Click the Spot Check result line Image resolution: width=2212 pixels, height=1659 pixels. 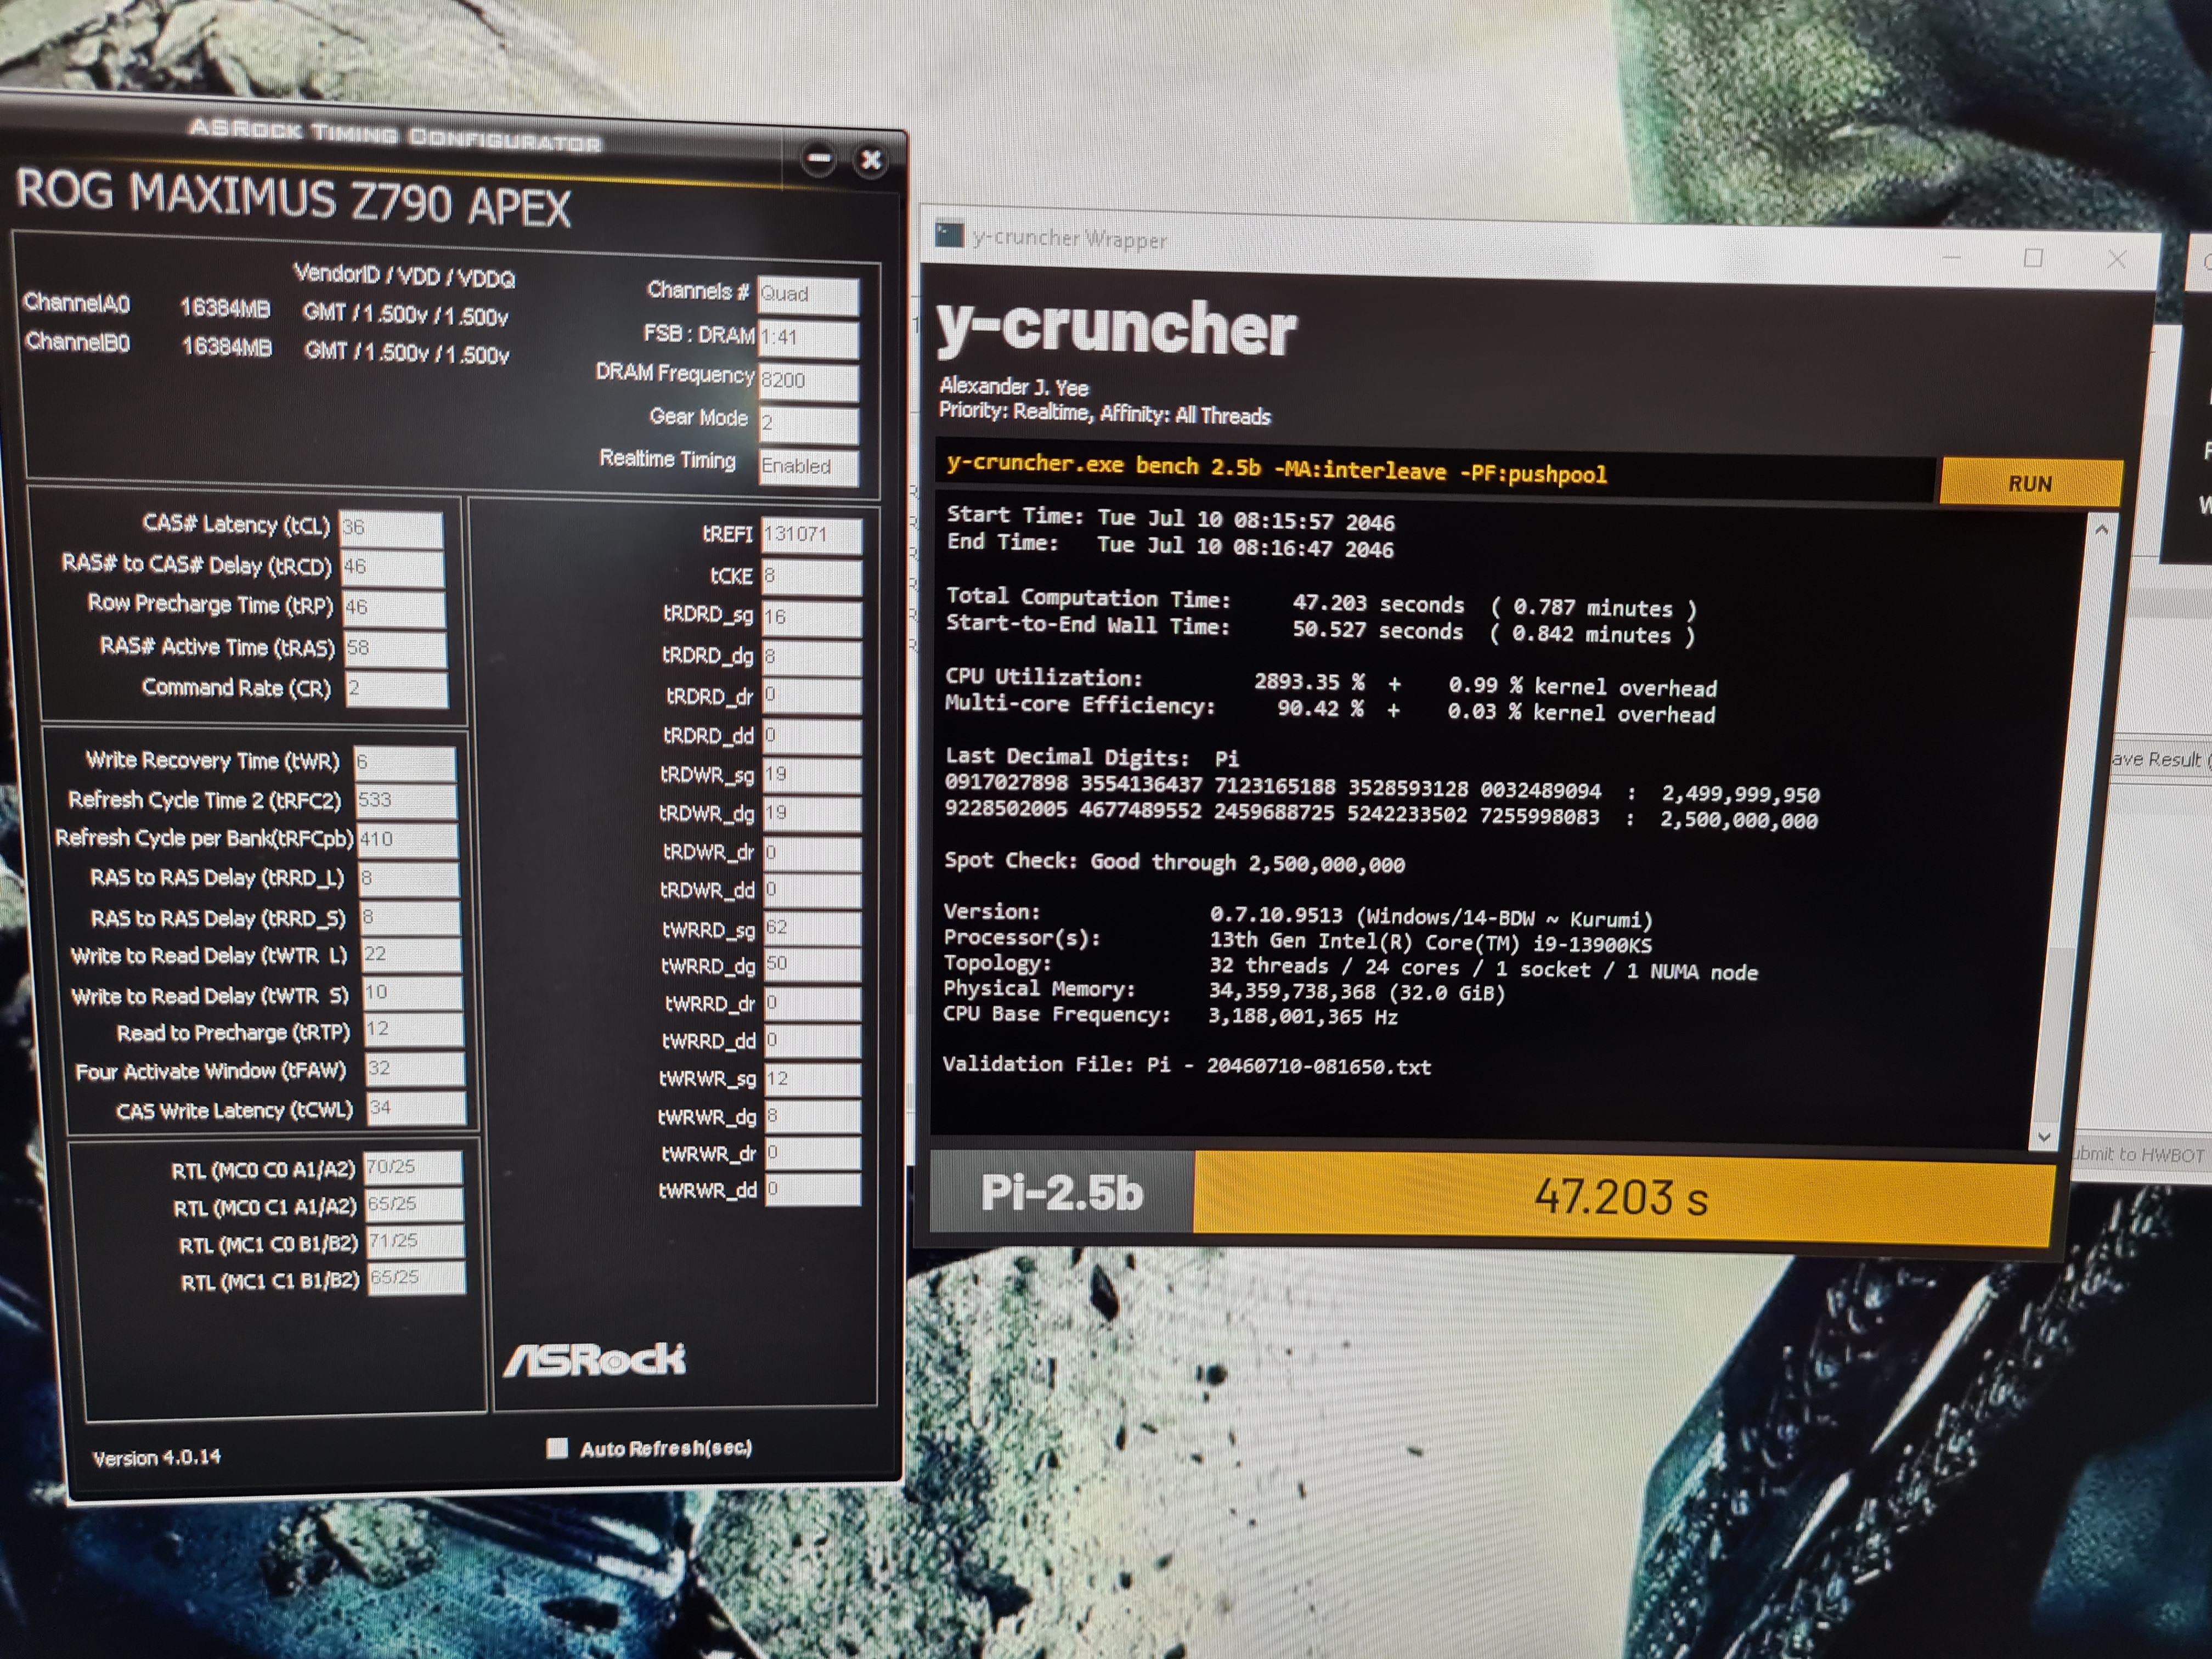click(1174, 862)
